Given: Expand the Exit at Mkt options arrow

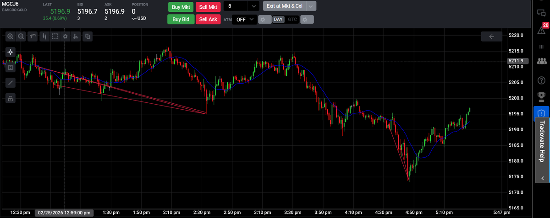Looking at the screenshot, I should (x=311, y=6).
